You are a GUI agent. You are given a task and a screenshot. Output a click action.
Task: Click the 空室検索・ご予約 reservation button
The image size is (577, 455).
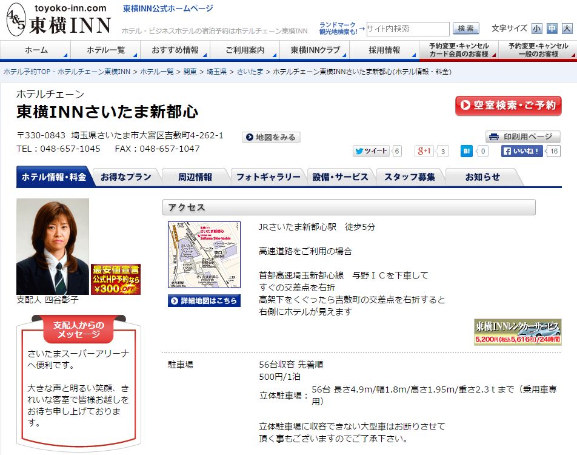tap(508, 106)
